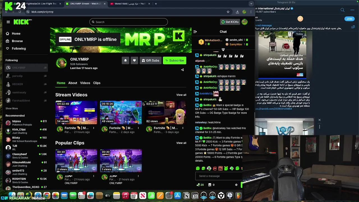Toggle notifications for parsalip in Following list

pyautogui.click(x=45, y=76)
